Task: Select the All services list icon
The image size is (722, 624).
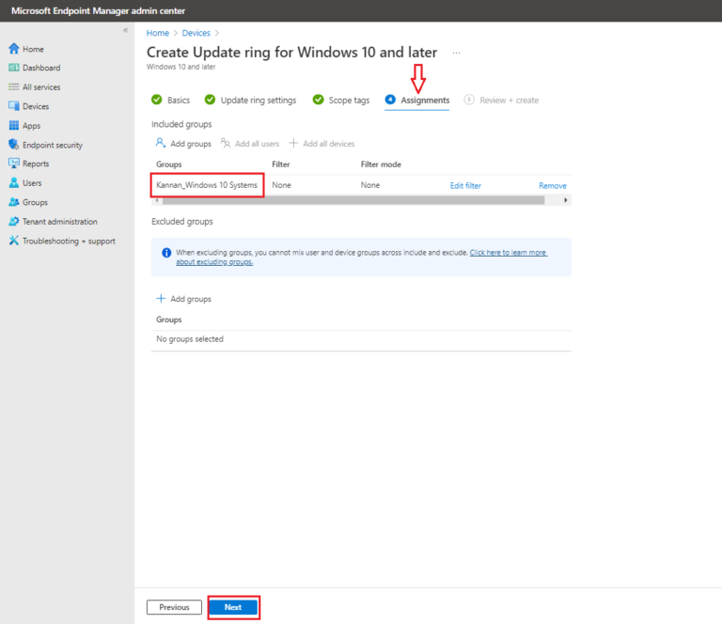Action: point(14,87)
